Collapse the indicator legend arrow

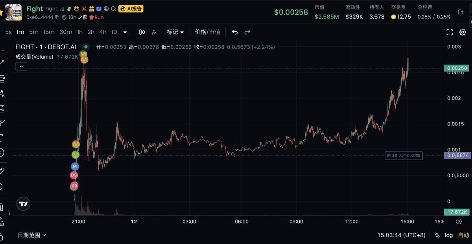[x=21, y=67]
